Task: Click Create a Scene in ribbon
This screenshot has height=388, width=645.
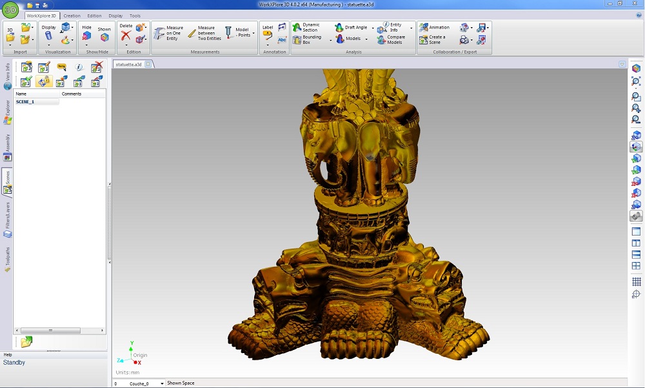Action: coord(432,39)
